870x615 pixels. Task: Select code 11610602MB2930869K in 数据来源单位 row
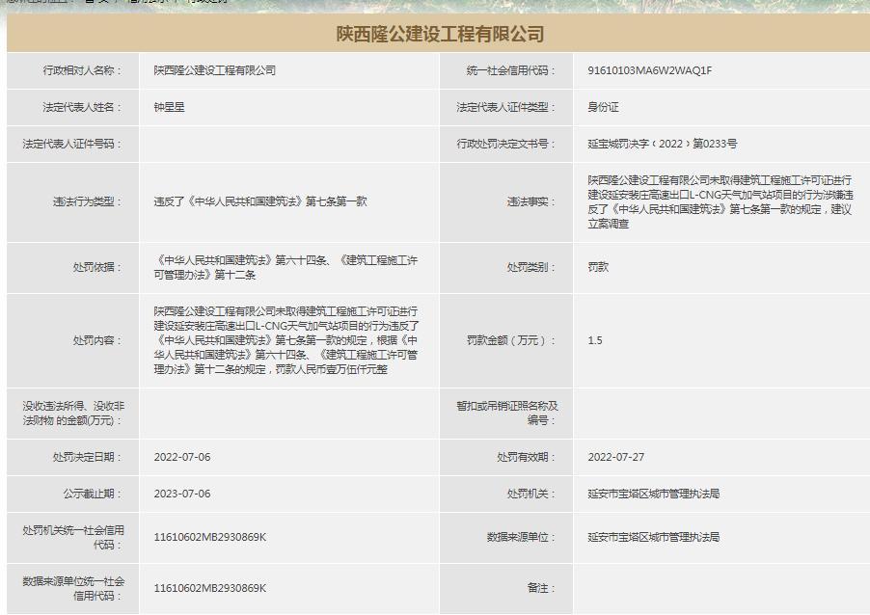pyautogui.click(x=209, y=588)
